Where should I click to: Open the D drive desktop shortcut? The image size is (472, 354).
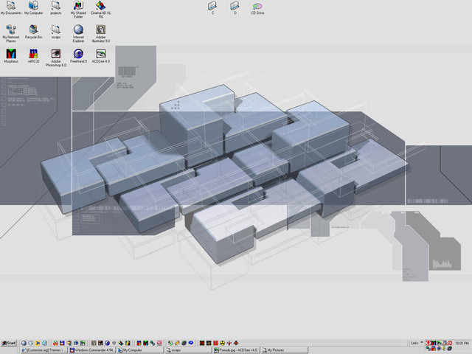[x=235, y=6]
